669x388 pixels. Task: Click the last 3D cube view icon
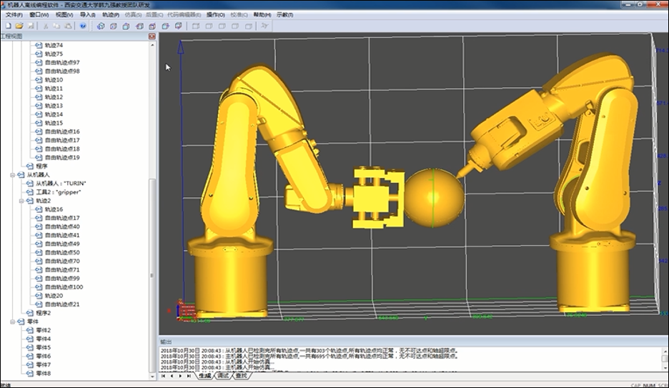[x=177, y=26]
